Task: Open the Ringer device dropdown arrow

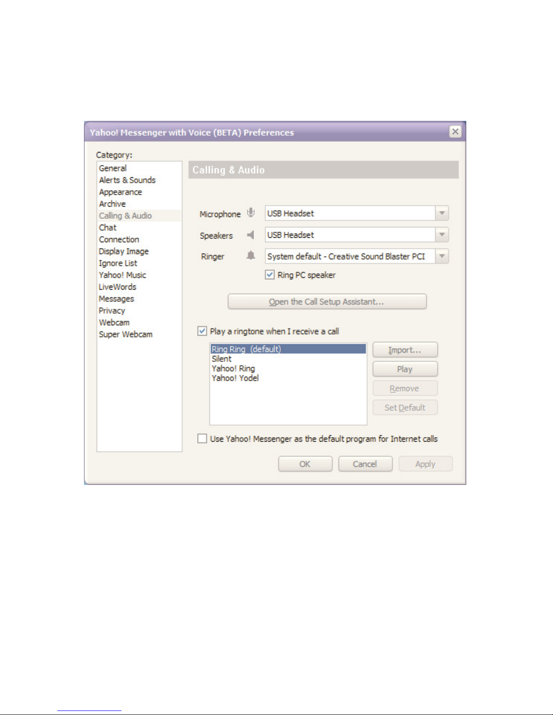Action: 442,256
